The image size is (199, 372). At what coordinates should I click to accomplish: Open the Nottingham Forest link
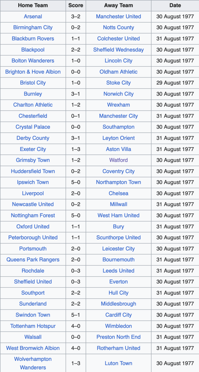[33, 215]
